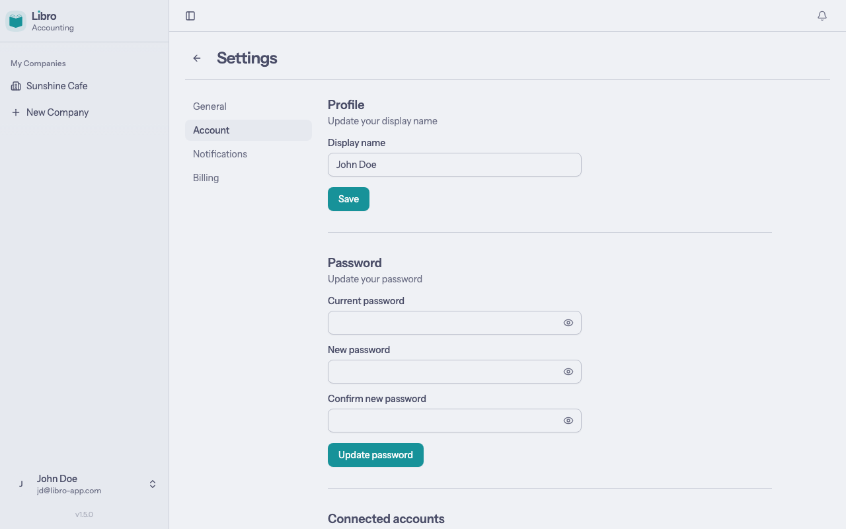Image resolution: width=846 pixels, height=529 pixels.
Task: Focus the Current password input
Action: point(443,323)
